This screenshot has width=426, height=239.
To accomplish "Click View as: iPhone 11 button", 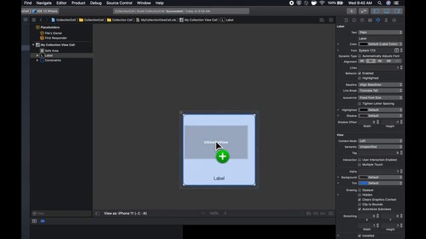I will point(125,214).
